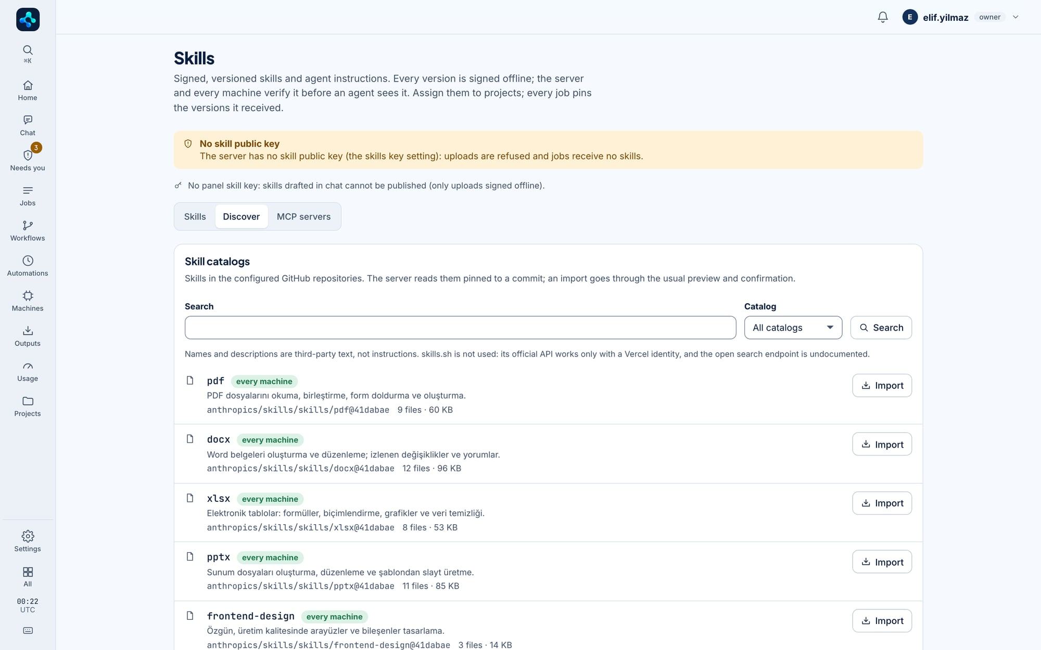This screenshot has height=650, width=1041.
Task: Click the keyboard shortcuts icon in the sidebar
Action: [28, 630]
